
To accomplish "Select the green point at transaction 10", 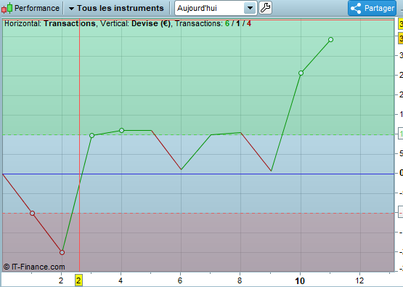I will tap(301, 73).
